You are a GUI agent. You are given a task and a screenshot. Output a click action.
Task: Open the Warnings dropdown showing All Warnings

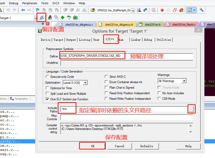coord(184,80)
